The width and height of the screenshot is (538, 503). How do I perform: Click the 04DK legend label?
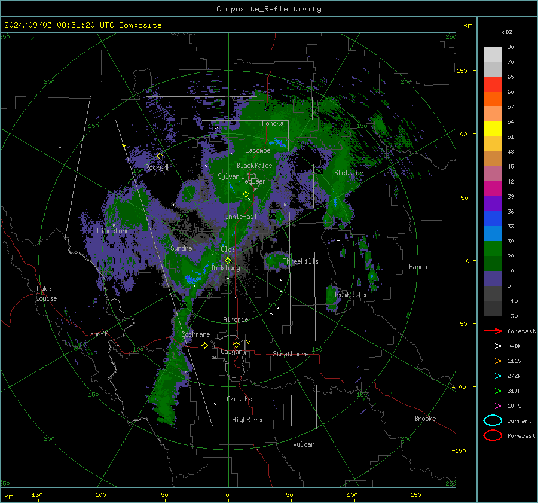pyautogui.click(x=514, y=346)
